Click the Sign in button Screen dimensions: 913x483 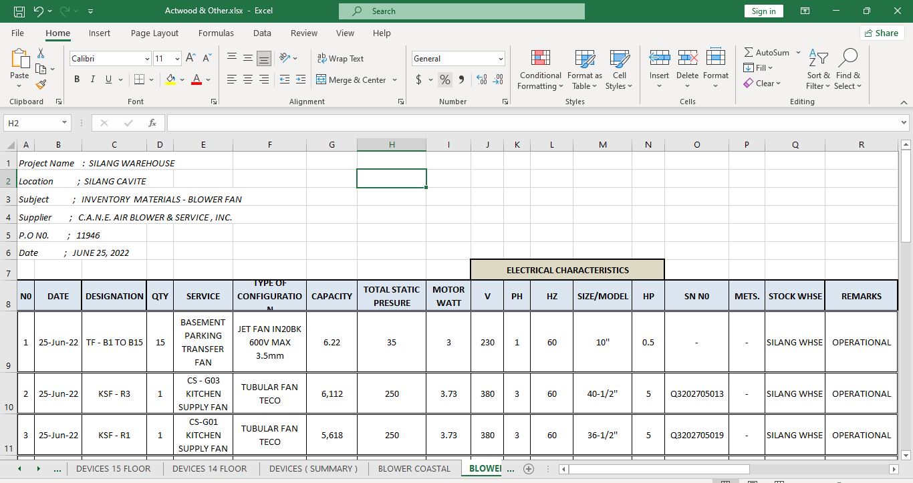[763, 11]
